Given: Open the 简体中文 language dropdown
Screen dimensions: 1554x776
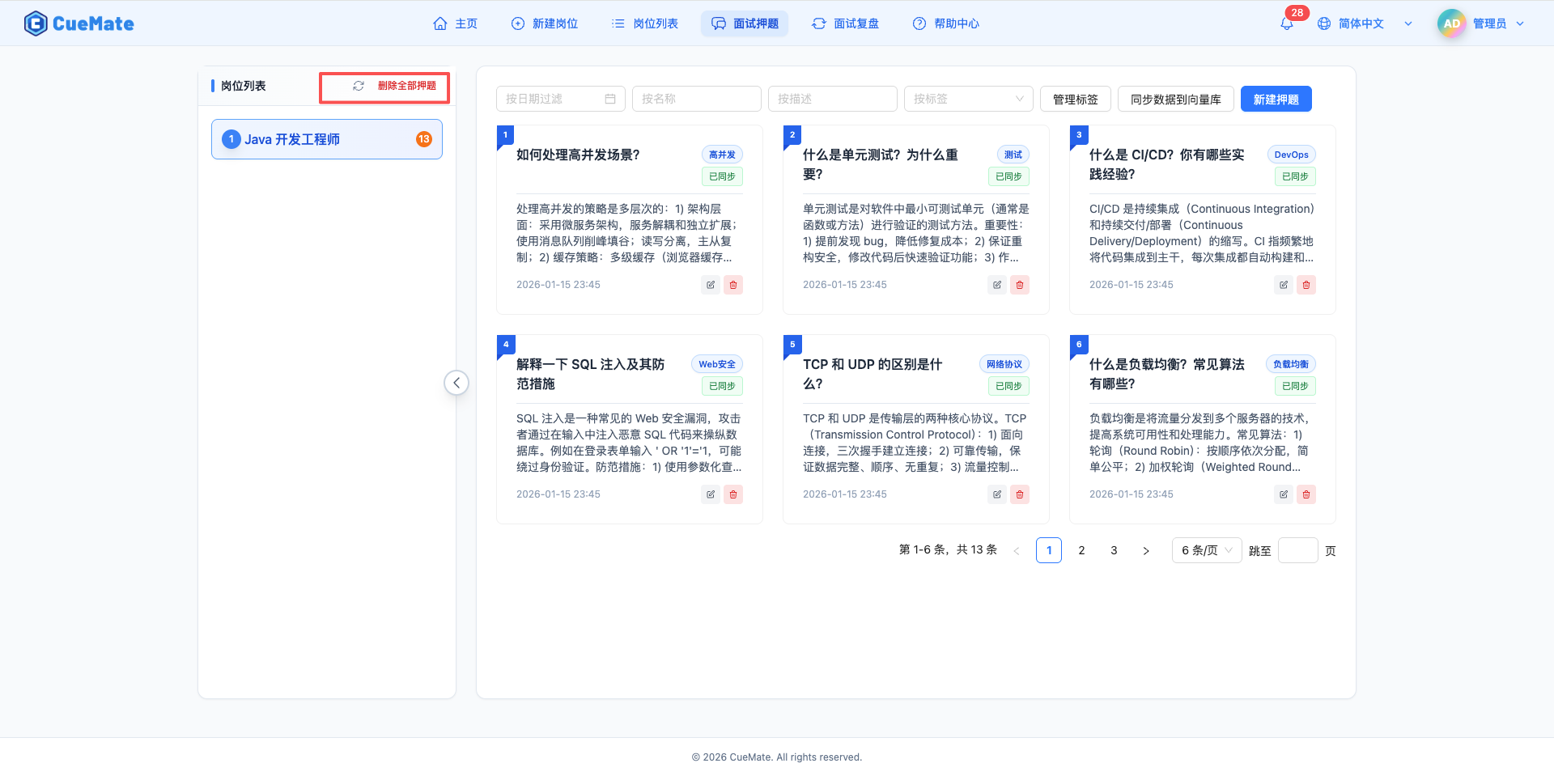Looking at the screenshot, I should point(1364,24).
